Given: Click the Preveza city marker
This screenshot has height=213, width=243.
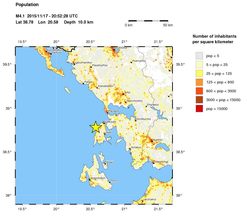Looking at the screenshot, I should [x=107, y=113].
